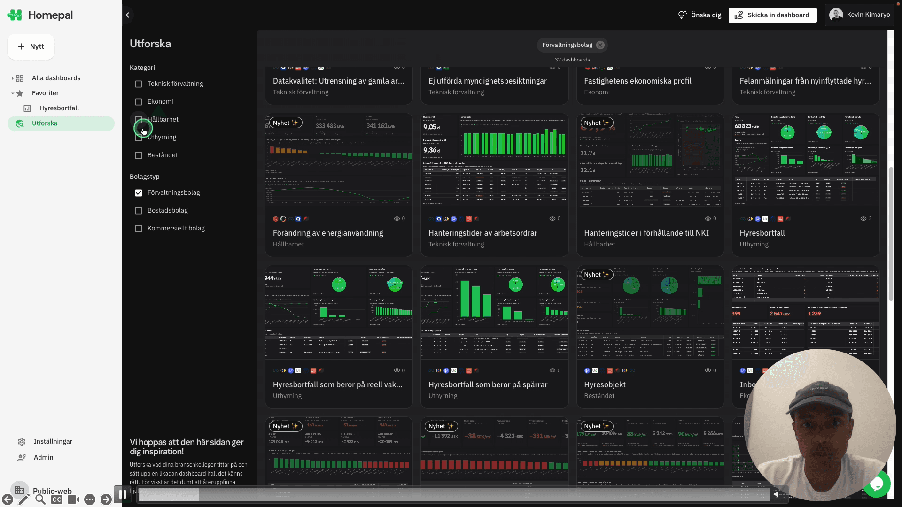Click the Admin people icon
This screenshot has width=902, height=507.
pos(22,458)
